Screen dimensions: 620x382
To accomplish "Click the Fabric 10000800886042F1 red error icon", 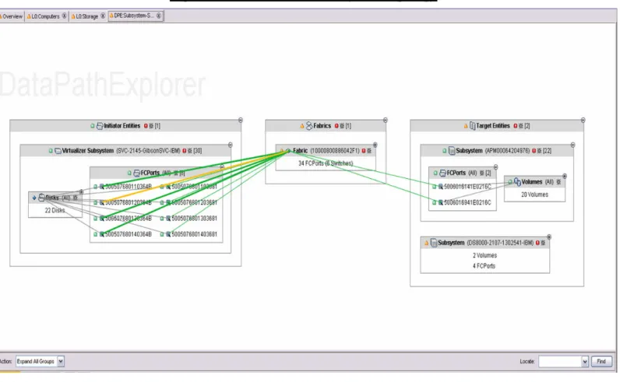I will [x=364, y=151].
